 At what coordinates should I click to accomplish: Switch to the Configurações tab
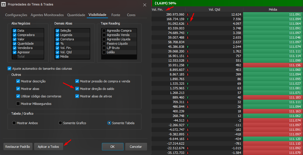(x=16, y=15)
